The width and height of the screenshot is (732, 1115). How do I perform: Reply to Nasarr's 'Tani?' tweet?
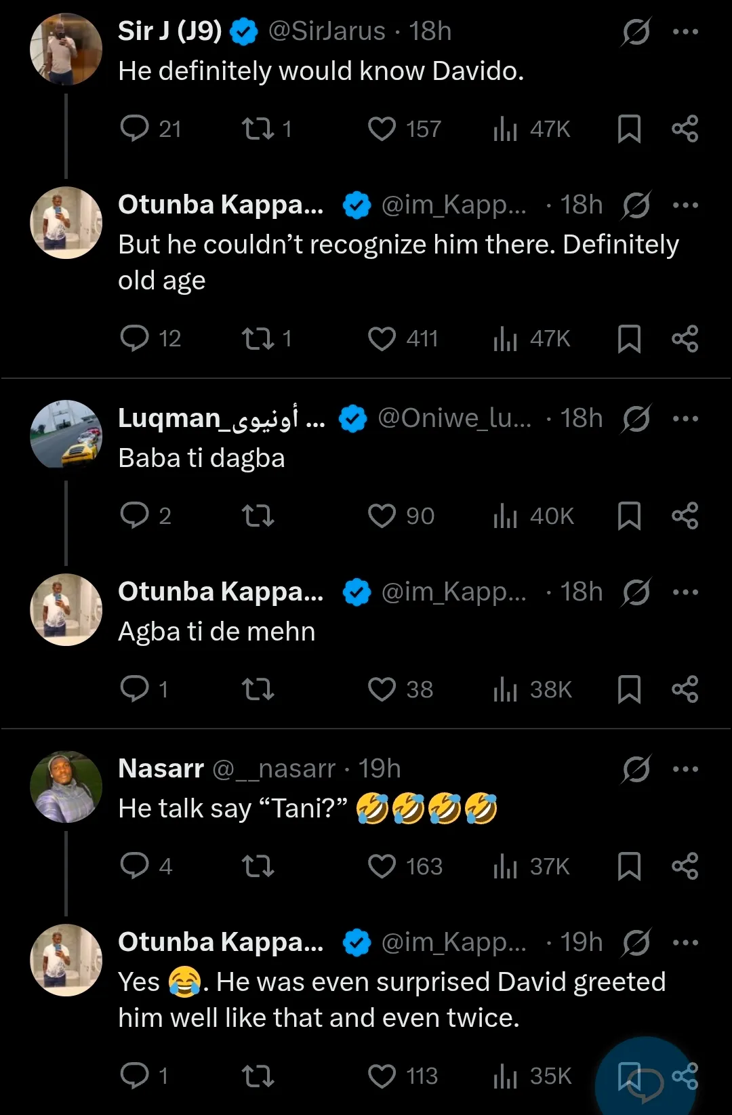(134, 866)
